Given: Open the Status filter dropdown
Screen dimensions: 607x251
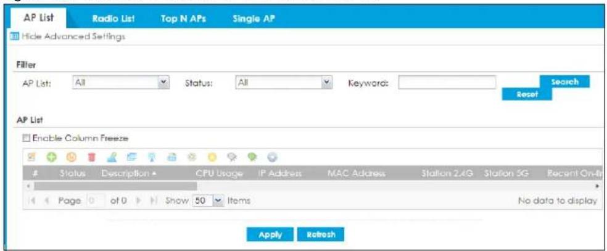Looking at the screenshot, I should (284, 83).
